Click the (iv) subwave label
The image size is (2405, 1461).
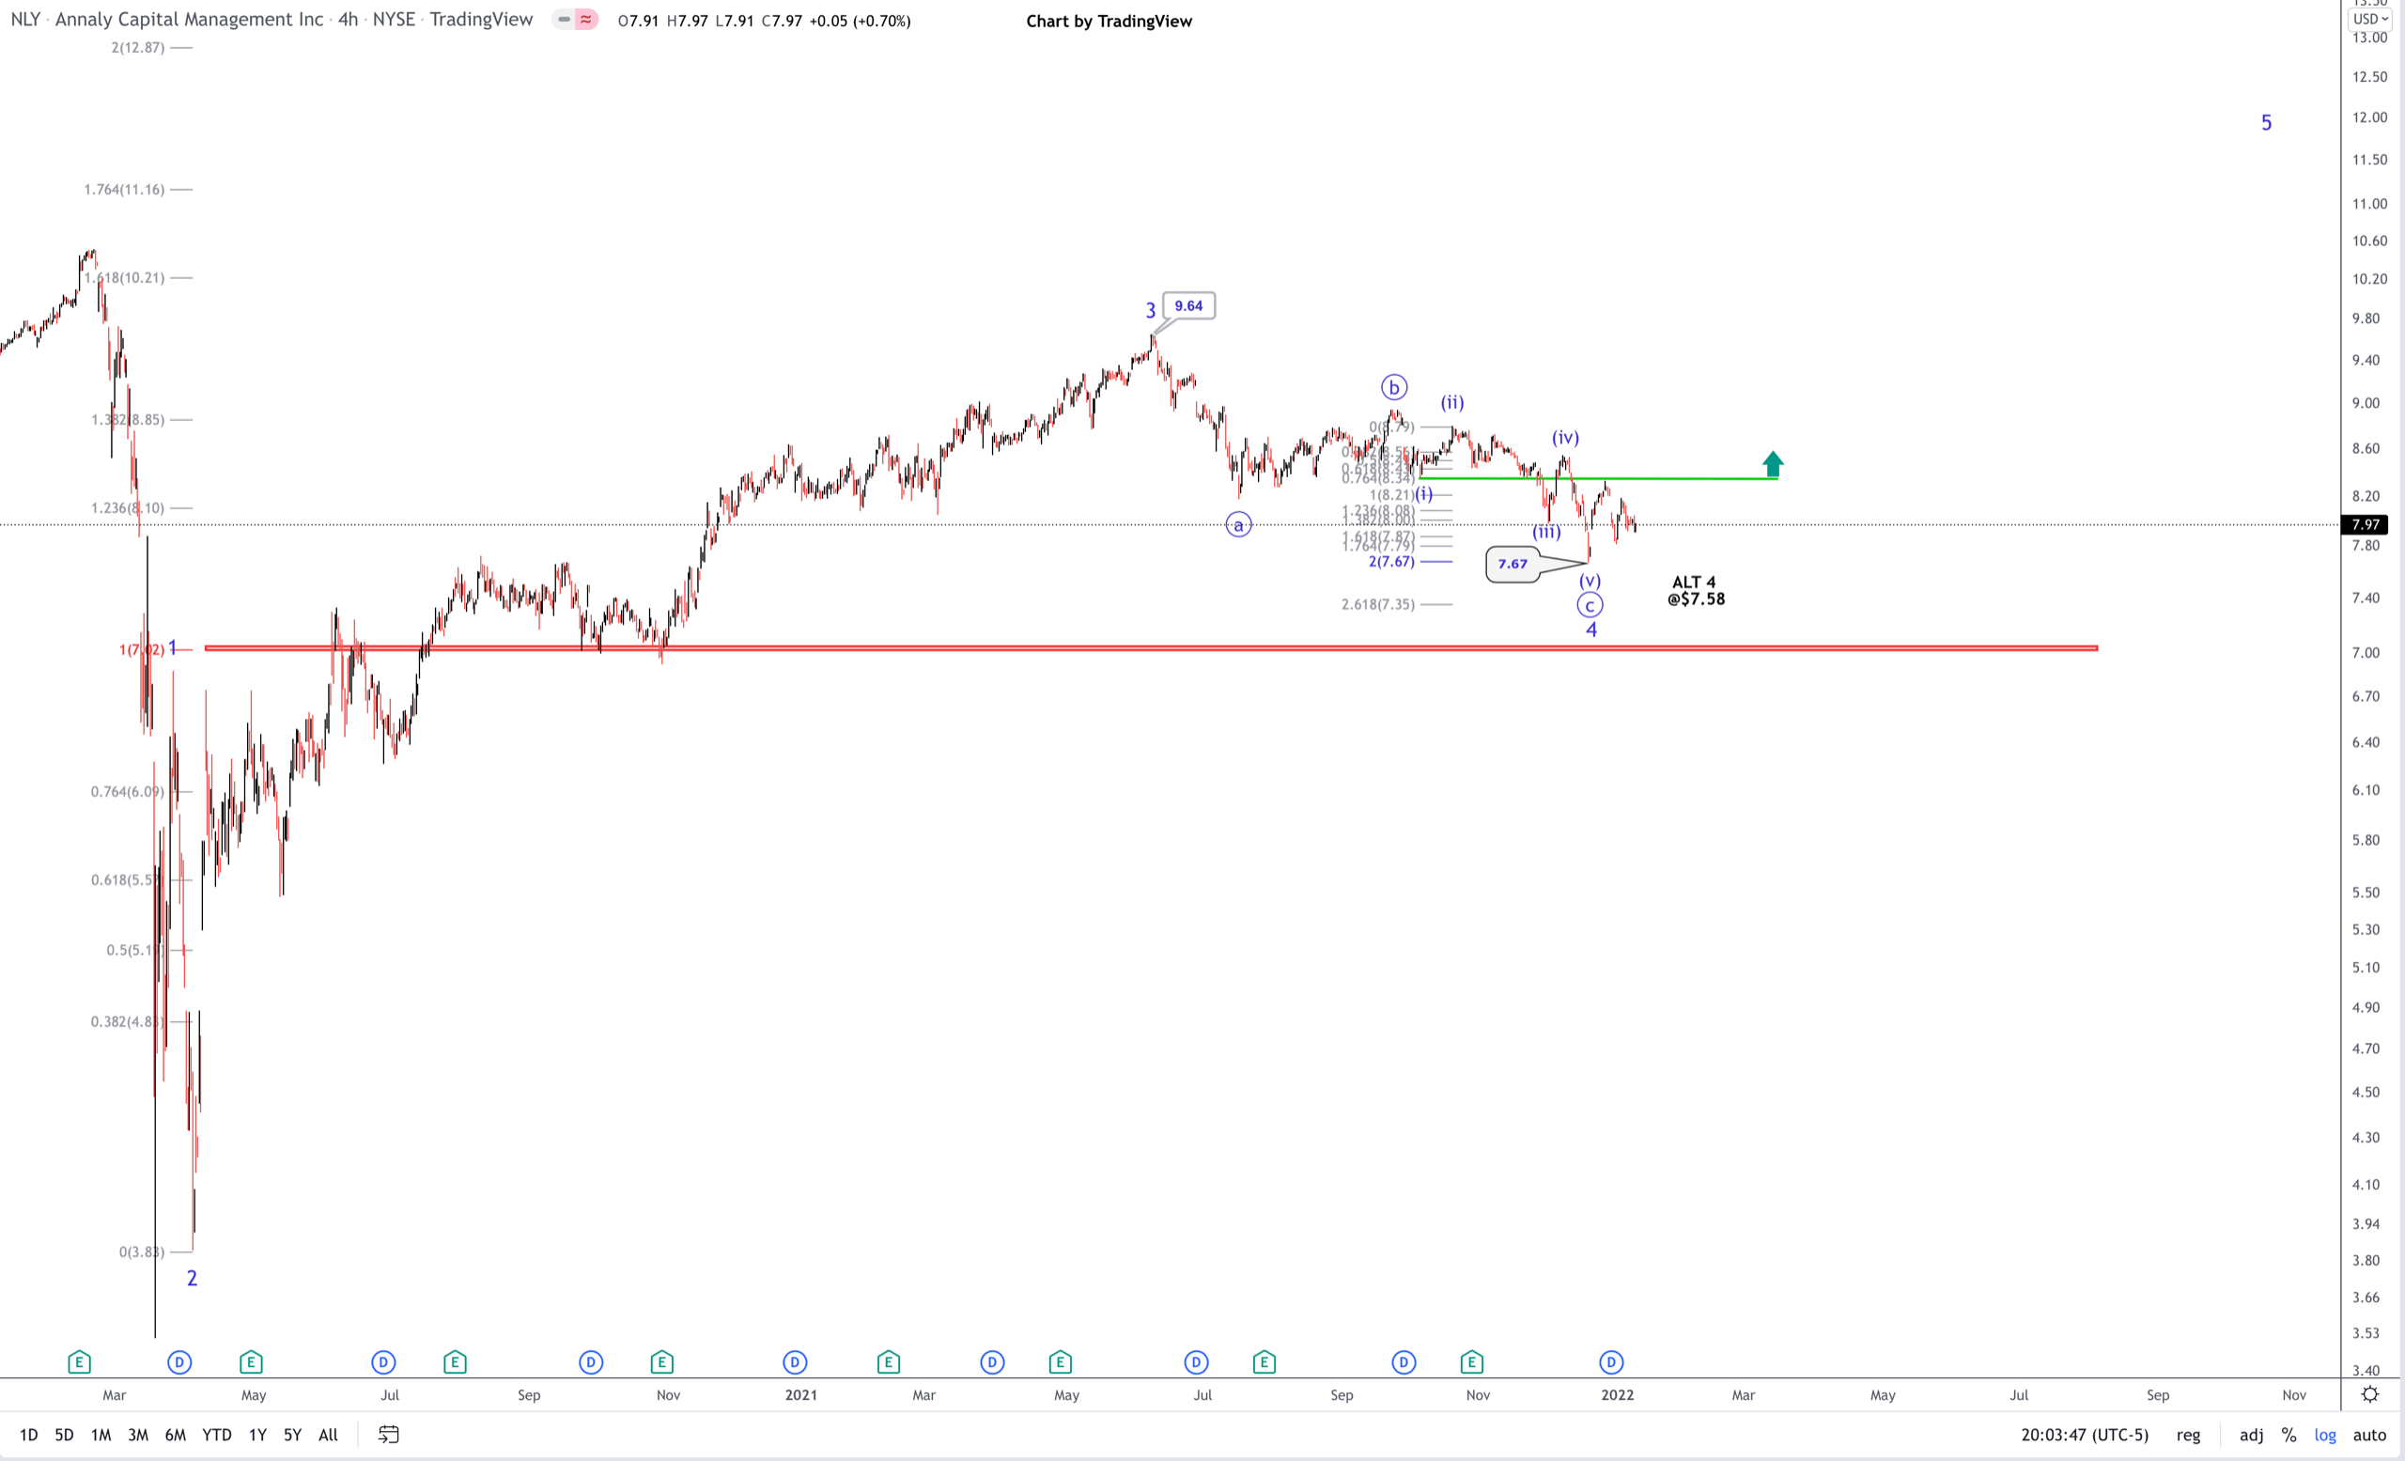click(1565, 437)
